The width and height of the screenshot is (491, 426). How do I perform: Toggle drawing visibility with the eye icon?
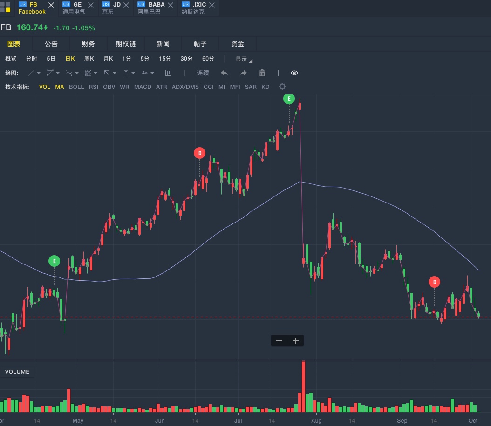click(294, 73)
